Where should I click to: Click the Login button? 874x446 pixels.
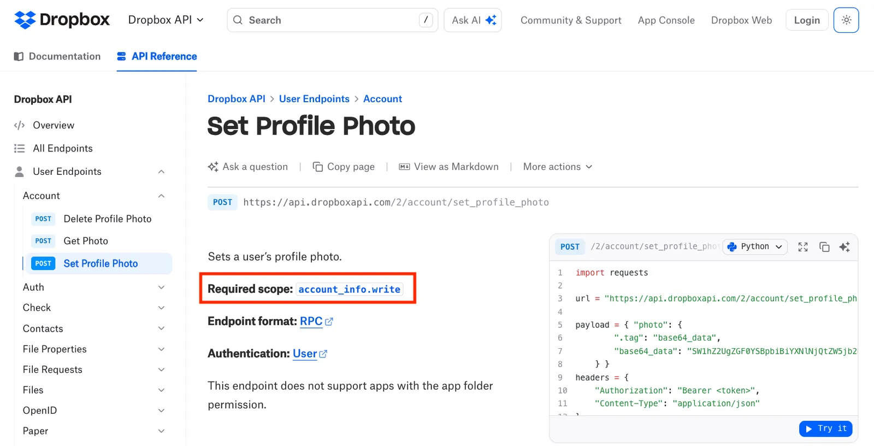(807, 20)
